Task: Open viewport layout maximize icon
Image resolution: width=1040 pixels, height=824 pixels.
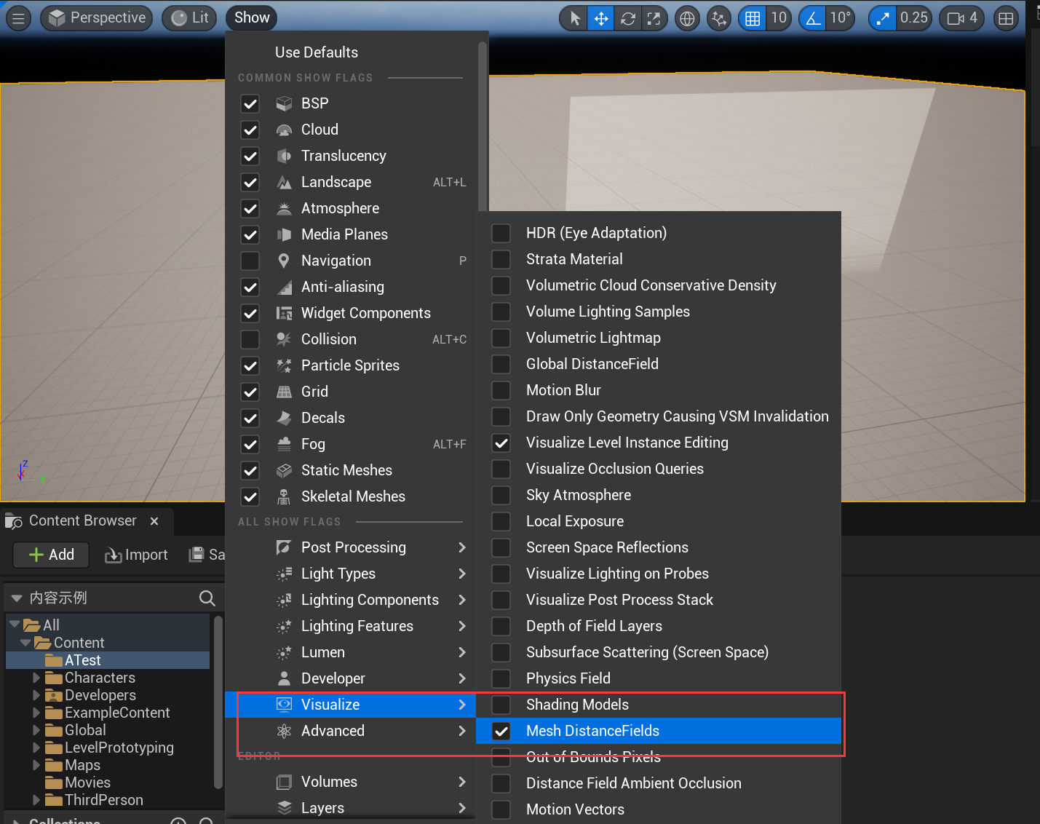Action: coord(1006,18)
